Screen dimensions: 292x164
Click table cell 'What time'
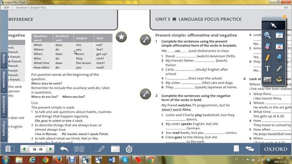[42, 63]
